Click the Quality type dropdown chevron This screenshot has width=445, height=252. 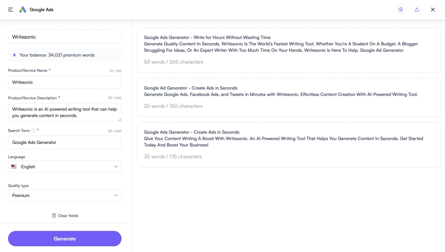[115, 195]
